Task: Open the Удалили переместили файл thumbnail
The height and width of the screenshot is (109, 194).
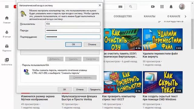Action: (163, 39)
